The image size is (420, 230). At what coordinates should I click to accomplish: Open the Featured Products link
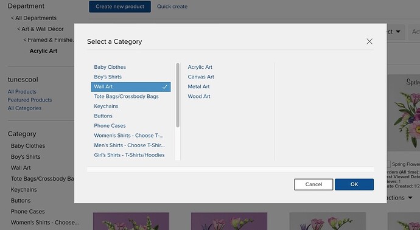coord(30,100)
